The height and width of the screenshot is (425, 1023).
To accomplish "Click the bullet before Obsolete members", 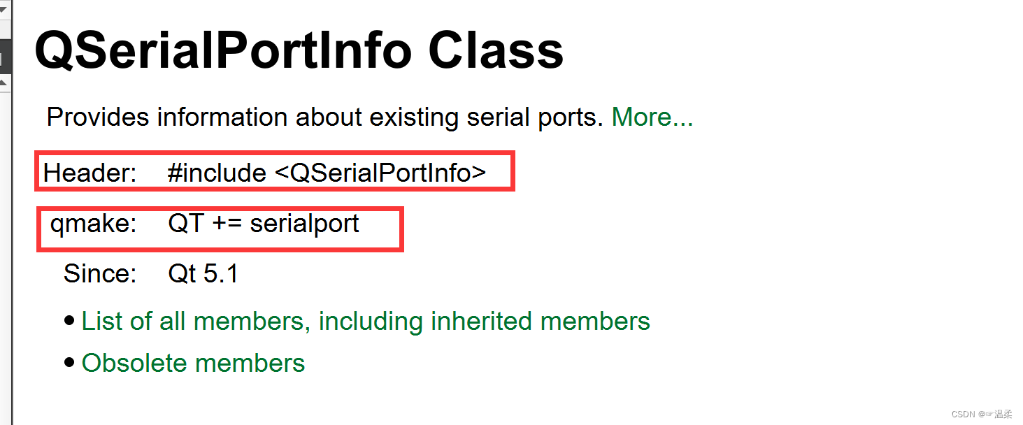I will (x=69, y=363).
